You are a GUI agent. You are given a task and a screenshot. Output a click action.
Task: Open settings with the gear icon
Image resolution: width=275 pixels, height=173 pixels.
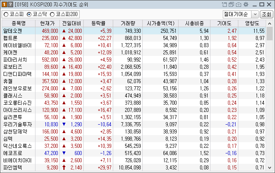pyautogui.click(x=246, y=4)
